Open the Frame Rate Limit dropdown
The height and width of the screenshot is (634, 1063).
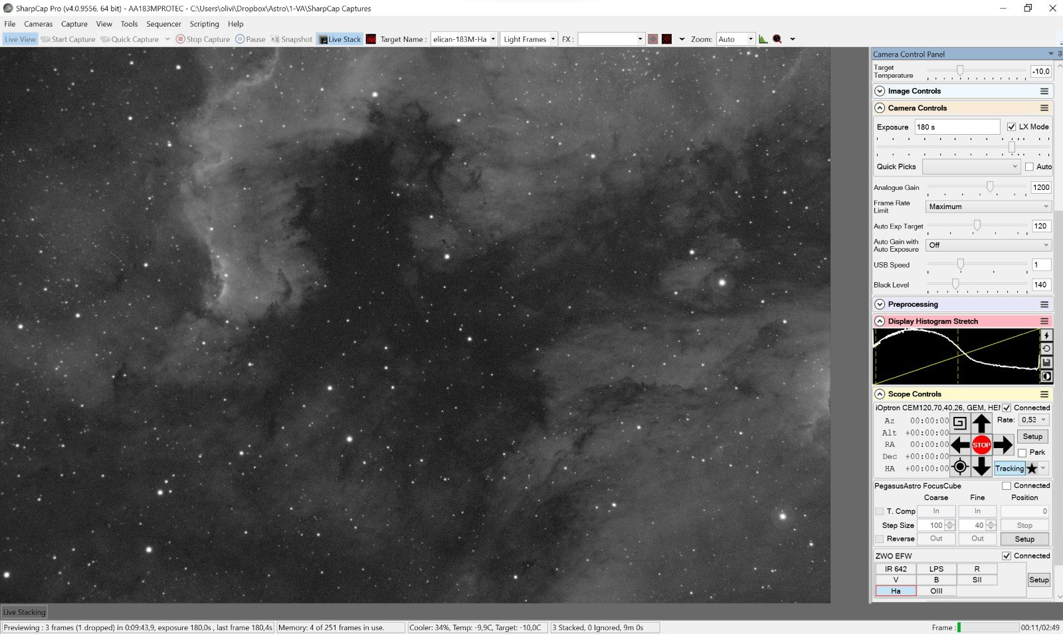pos(988,206)
